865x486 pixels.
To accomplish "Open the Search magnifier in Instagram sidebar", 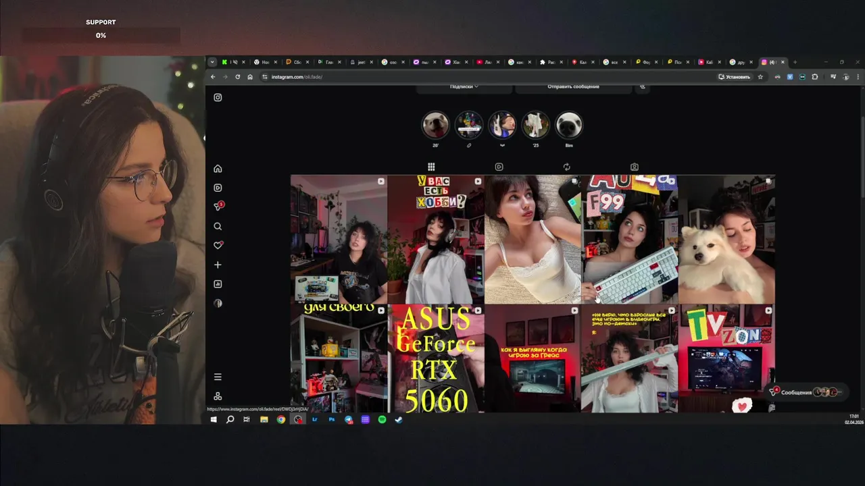I will [x=218, y=226].
